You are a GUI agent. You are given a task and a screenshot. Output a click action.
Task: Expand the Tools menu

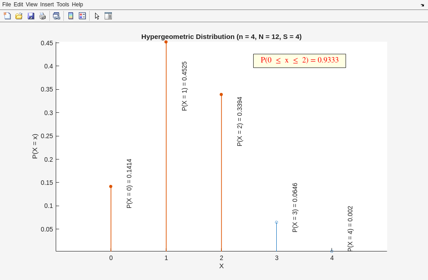tap(63, 5)
